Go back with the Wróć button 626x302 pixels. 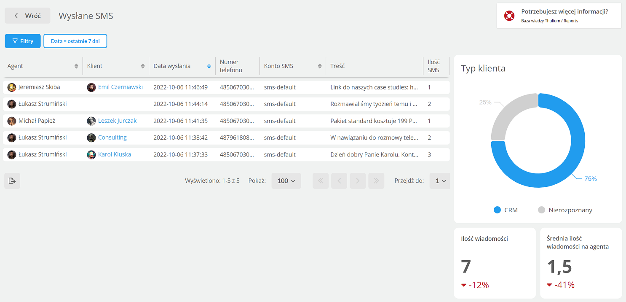pyautogui.click(x=27, y=16)
